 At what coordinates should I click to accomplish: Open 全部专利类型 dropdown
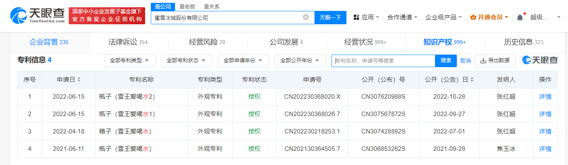click(130, 61)
